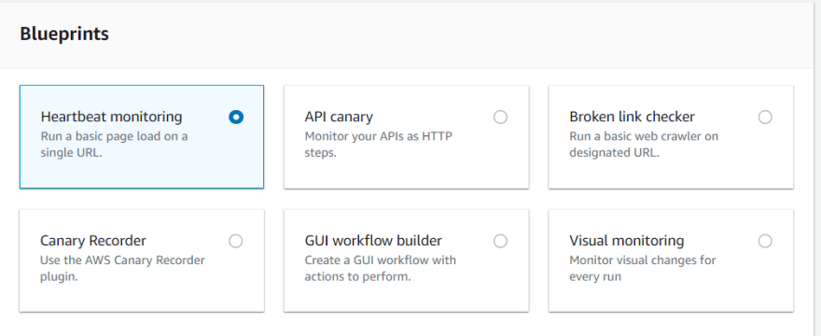Click 'Monitor visual changes for every run' text

tap(643, 269)
